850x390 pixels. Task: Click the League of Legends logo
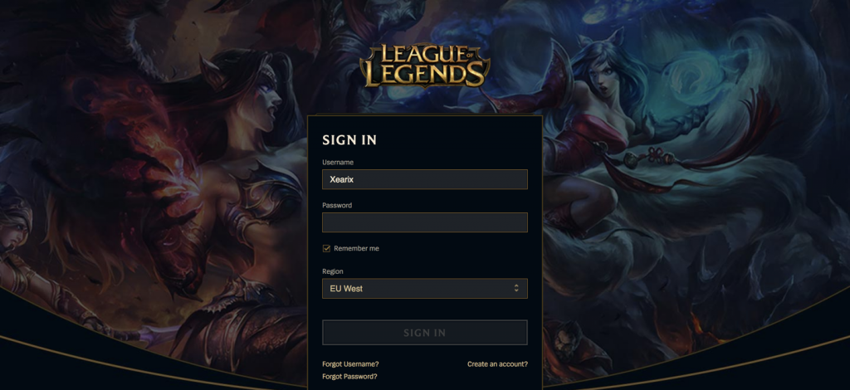coord(424,66)
